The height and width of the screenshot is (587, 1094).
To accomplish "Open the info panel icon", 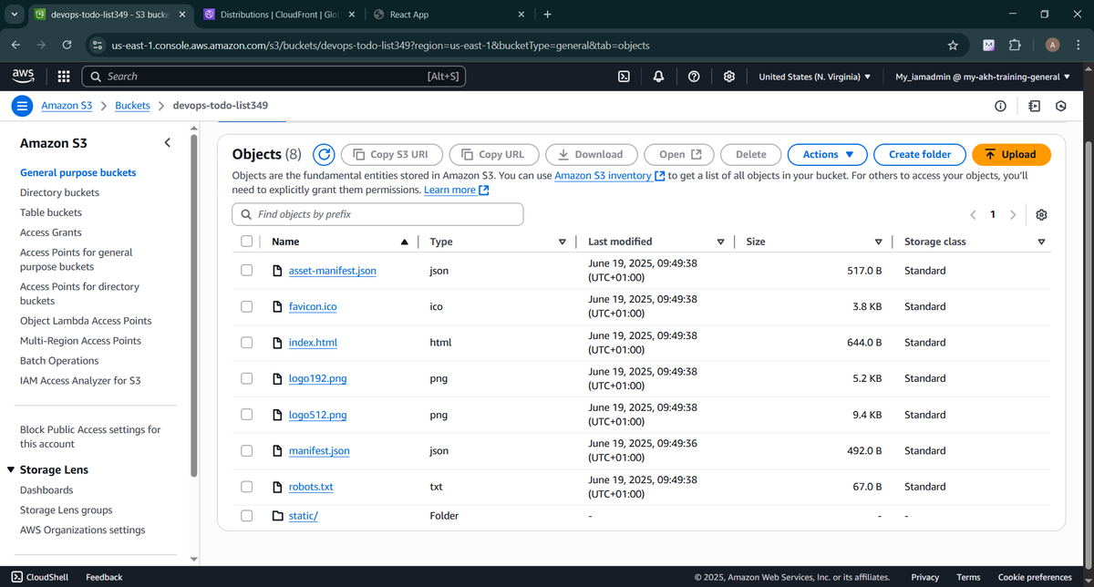I will [1000, 106].
